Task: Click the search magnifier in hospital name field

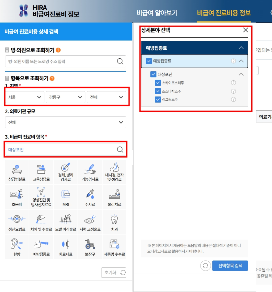Action: click(x=120, y=61)
